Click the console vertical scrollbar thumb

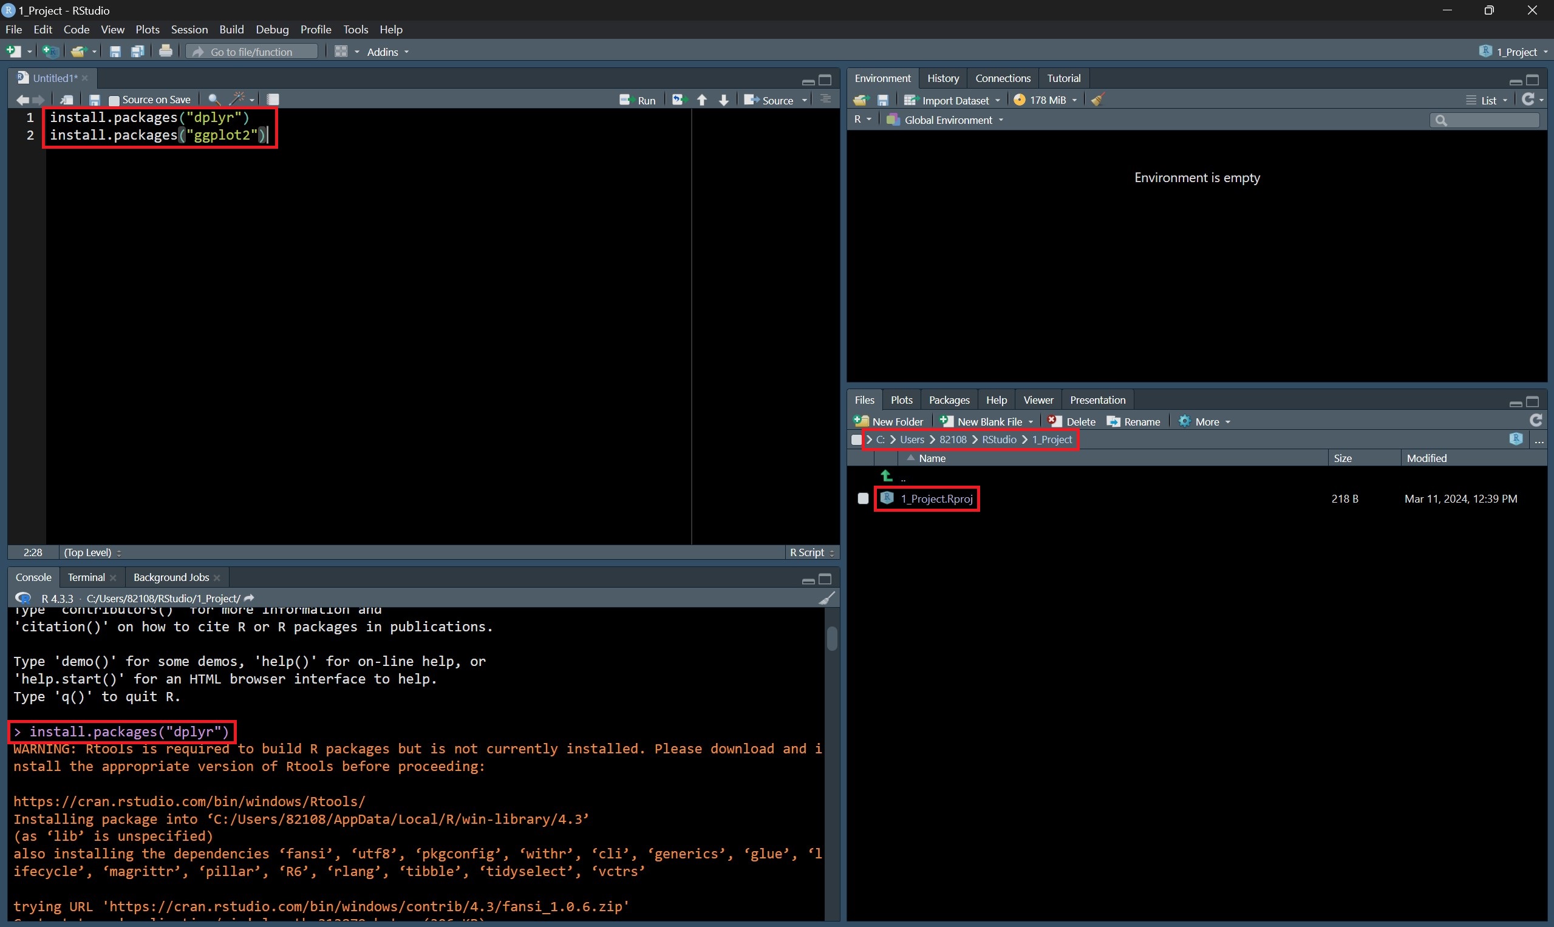[832, 638]
